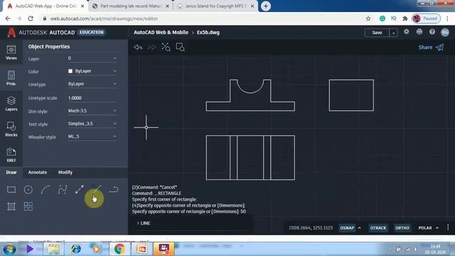This screenshot has width=455, height=256.
Task: Click the print icon
Action: pos(419,32)
